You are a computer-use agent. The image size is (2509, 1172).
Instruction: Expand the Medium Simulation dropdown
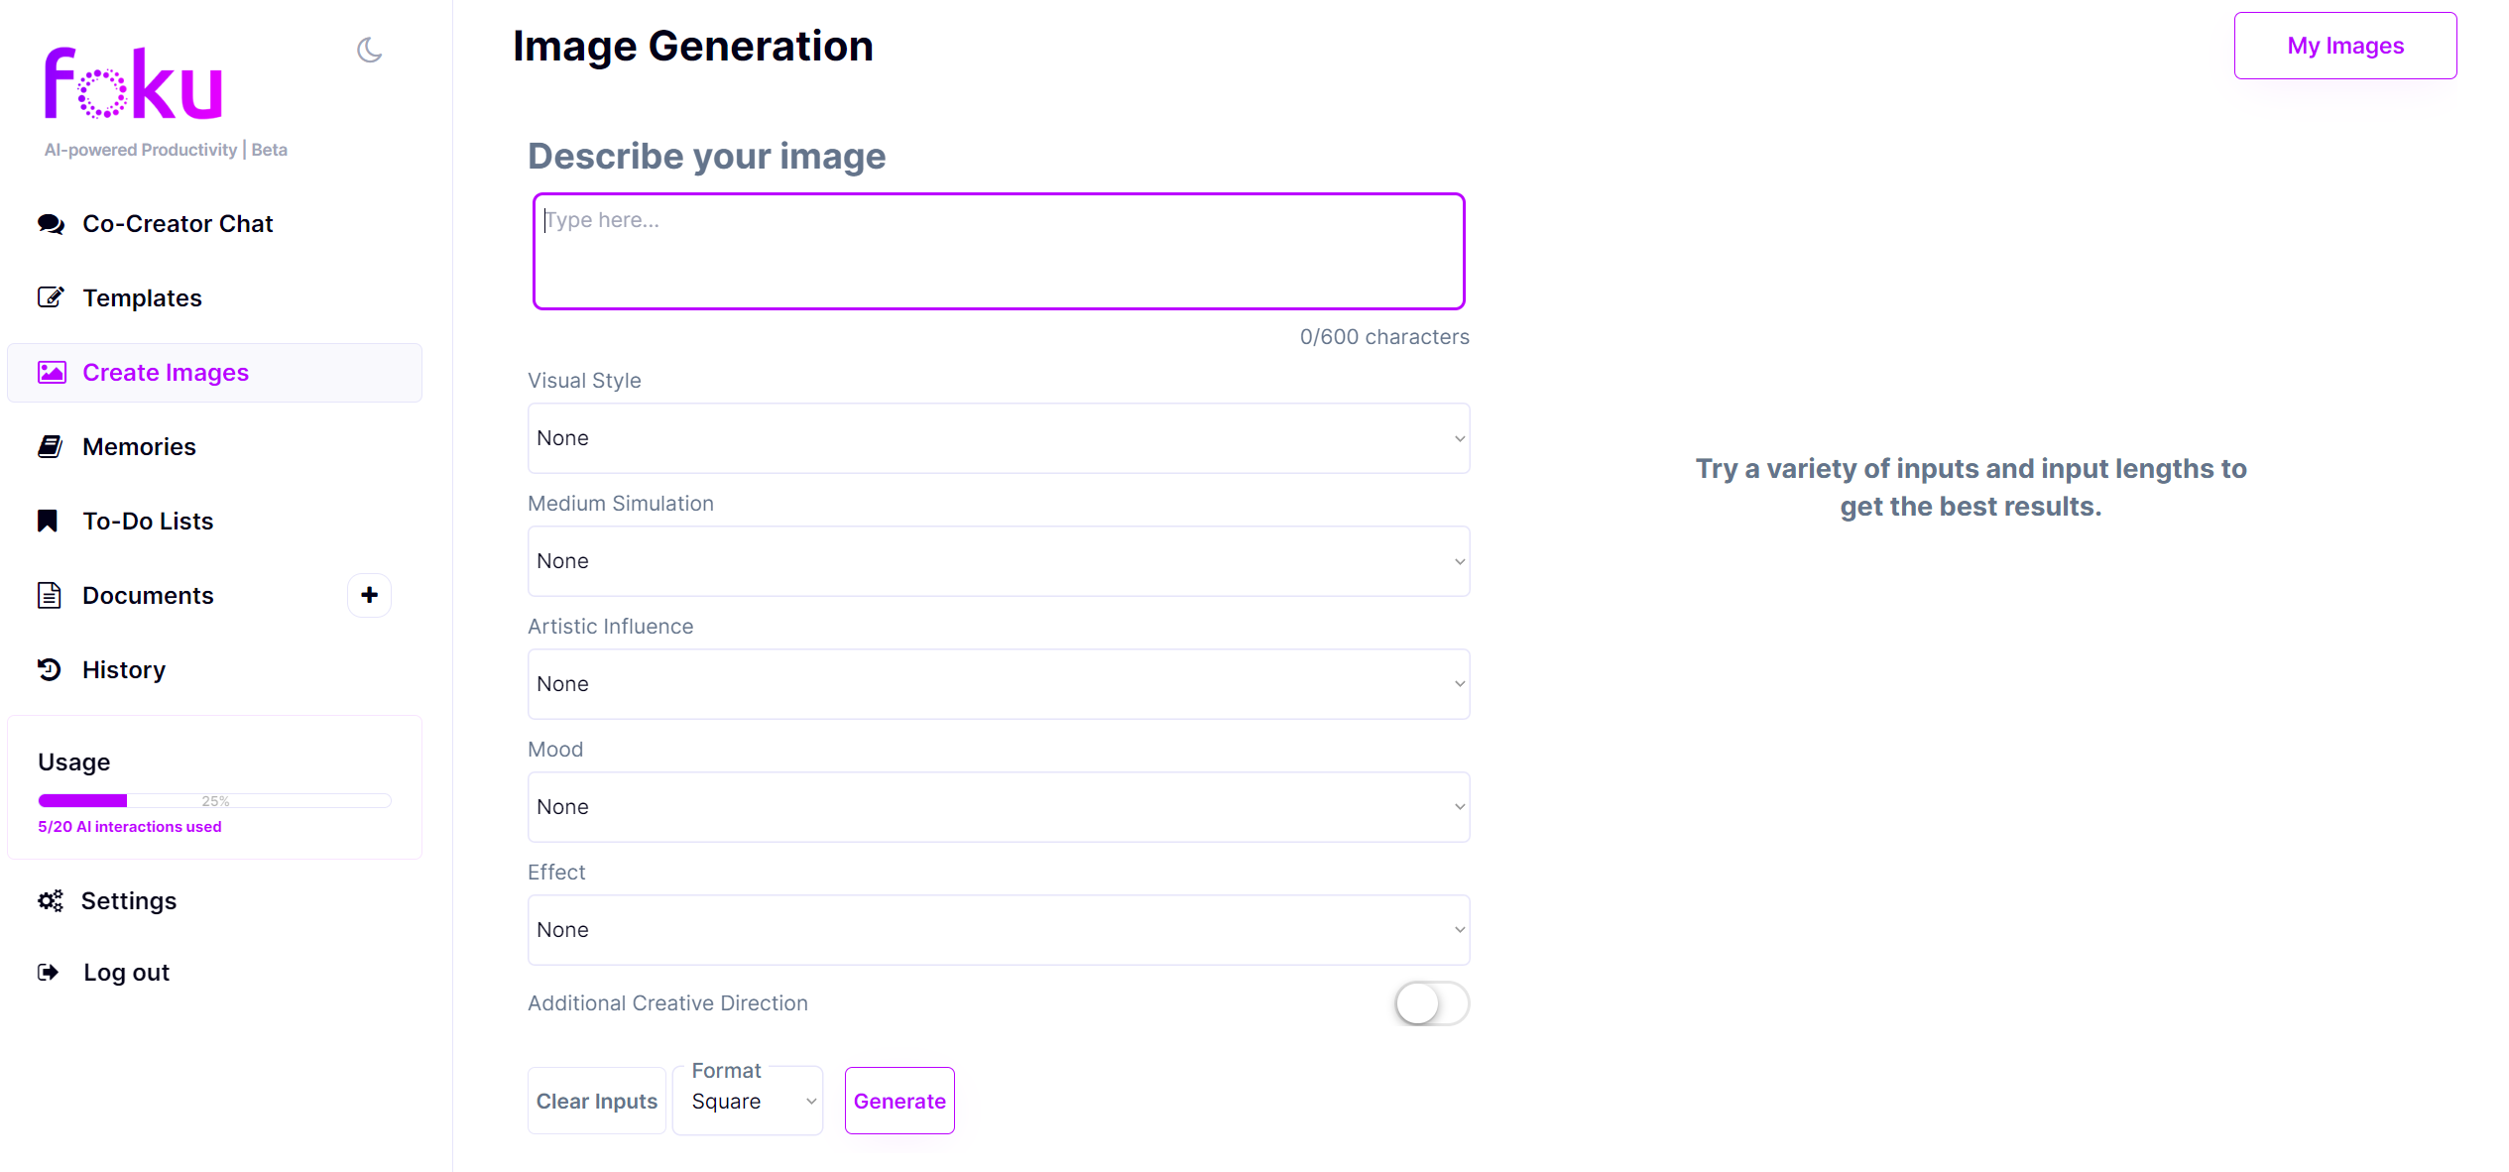pyautogui.click(x=998, y=561)
